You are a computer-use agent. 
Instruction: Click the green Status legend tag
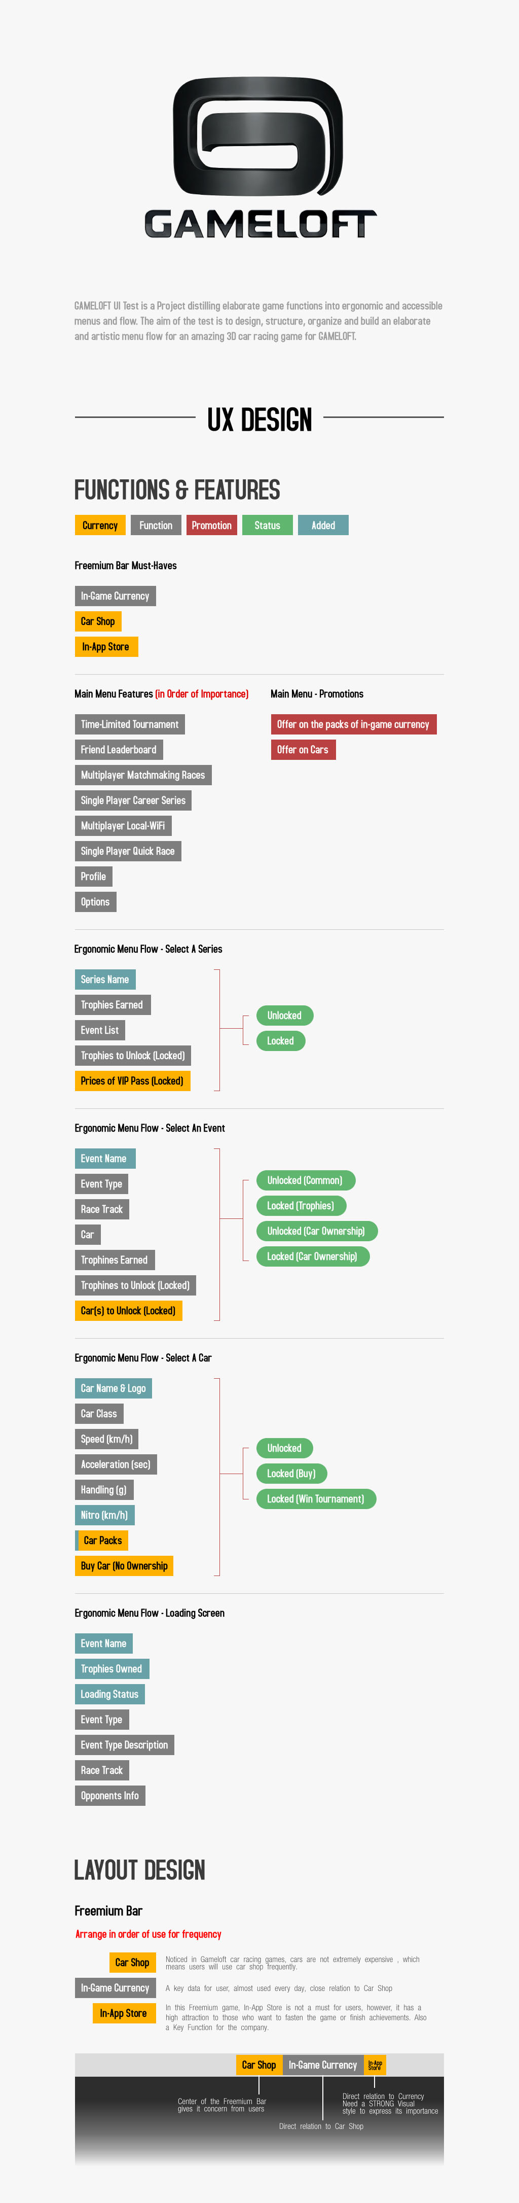[x=267, y=525]
